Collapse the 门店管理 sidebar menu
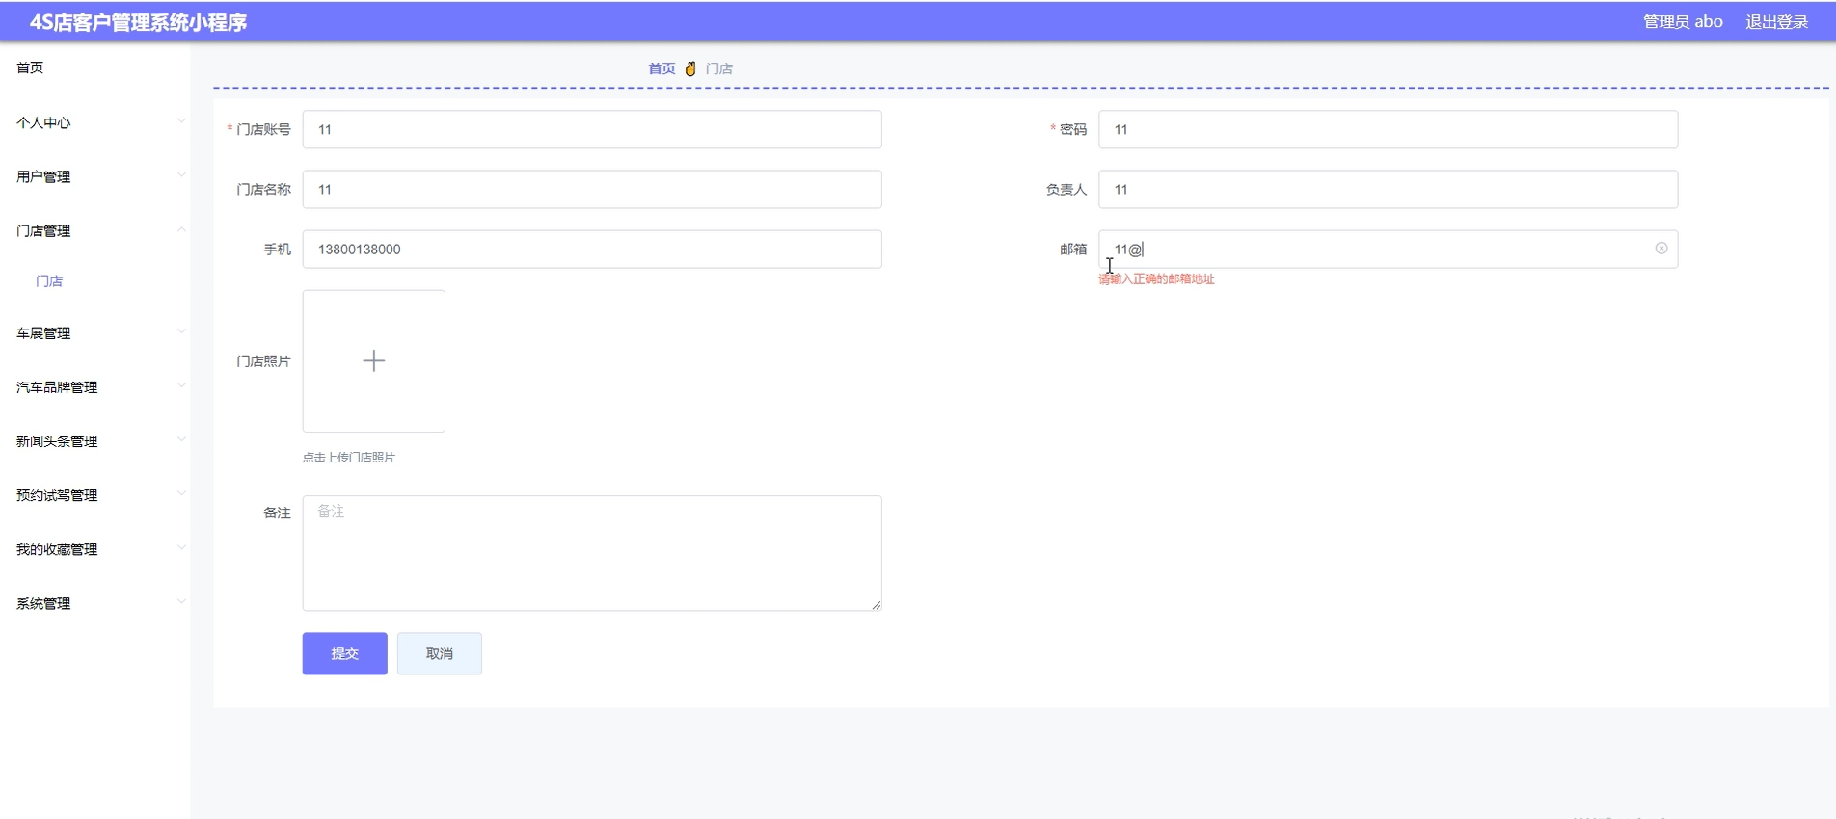This screenshot has height=819, width=1836. (94, 230)
